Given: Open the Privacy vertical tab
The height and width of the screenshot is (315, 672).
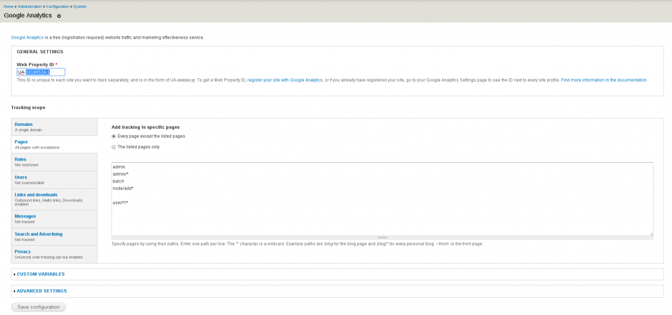Looking at the screenshot, I should click(54, 254).
